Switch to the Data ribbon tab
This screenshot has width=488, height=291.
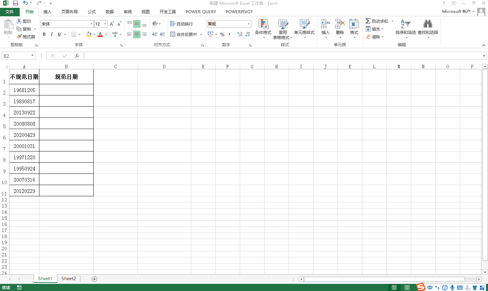pyautogui.click(x=110, y=12)
